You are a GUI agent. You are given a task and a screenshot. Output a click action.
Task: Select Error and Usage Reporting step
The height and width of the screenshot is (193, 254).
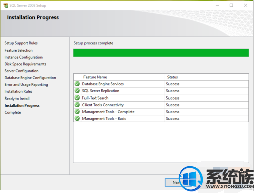26,85
